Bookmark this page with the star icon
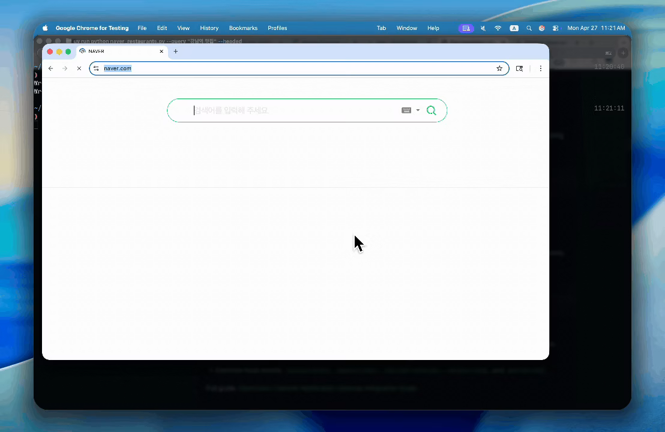The width and height of the screenshot is (665, 432). (499, 68)
